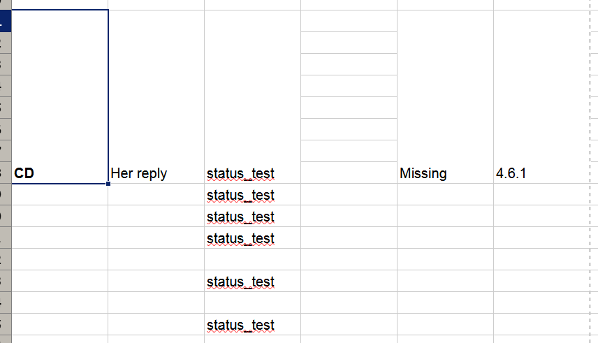Click the empty cell directly below "CD"

tap(59, 195)
